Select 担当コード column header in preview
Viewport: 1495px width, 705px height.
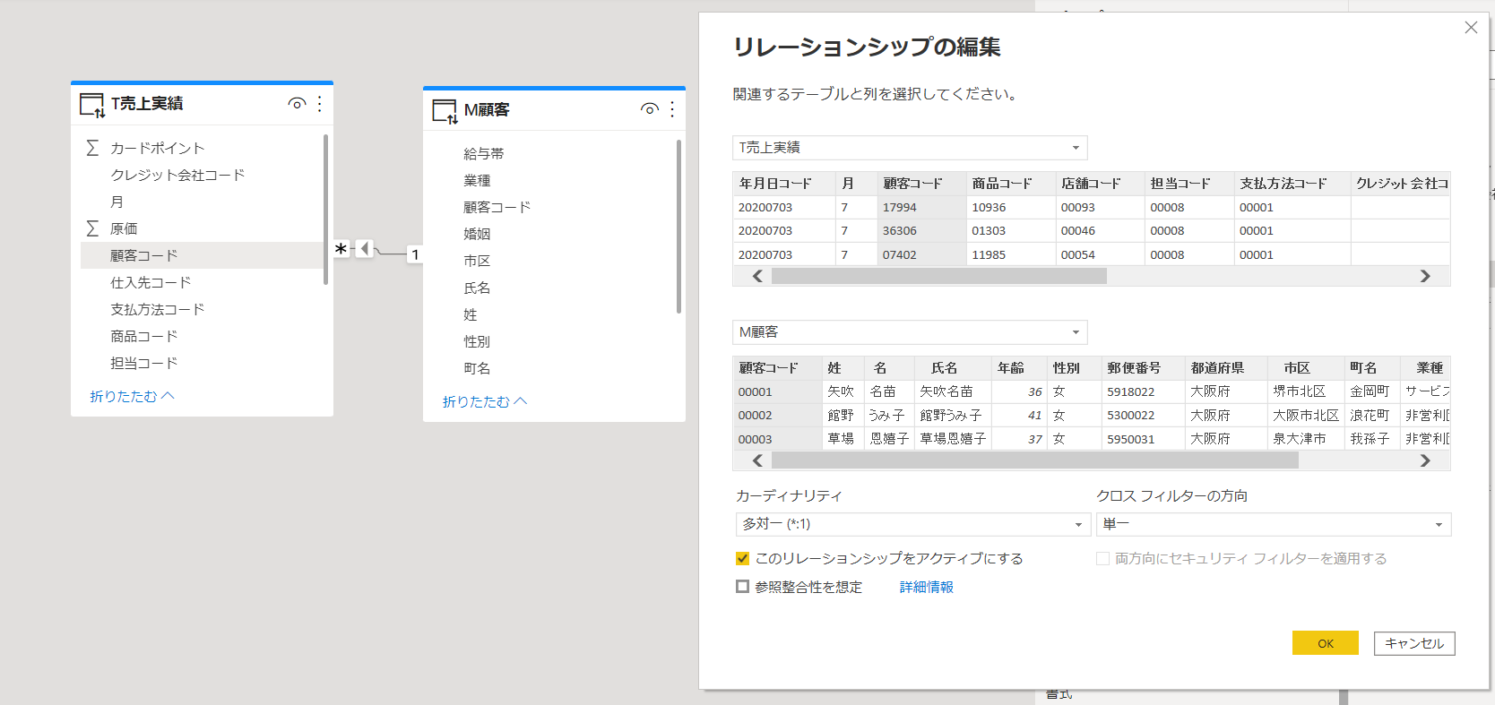point(1189,184)
